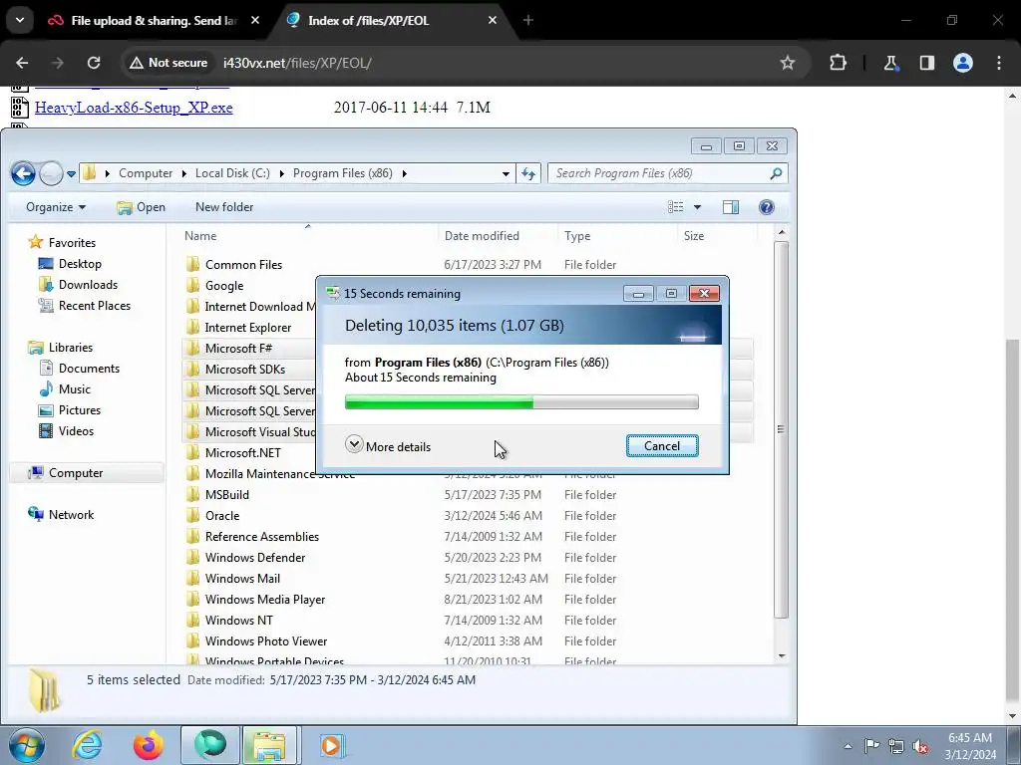Select the Internet Explorer folder
The image size is (1021, 765).
click(x=248, y=327)
